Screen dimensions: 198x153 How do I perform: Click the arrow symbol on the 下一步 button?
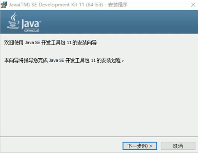(151, 146)
